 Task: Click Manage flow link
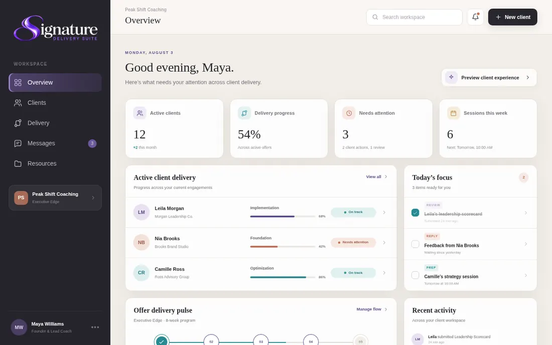(x=372, y=309)
